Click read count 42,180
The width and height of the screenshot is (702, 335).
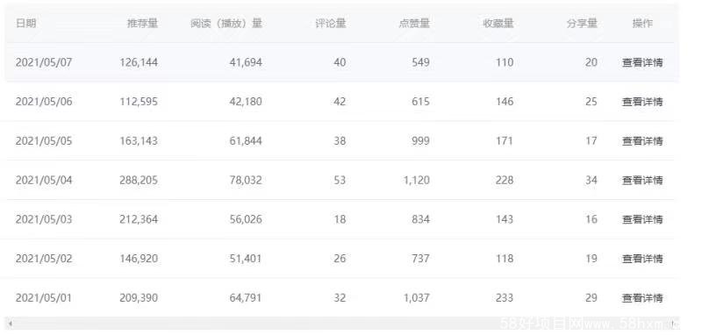tap(246, 102)
